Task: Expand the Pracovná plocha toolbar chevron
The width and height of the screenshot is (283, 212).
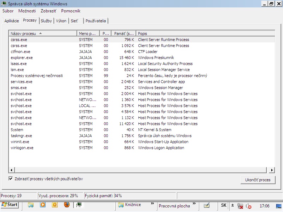Action: (194, 204)
